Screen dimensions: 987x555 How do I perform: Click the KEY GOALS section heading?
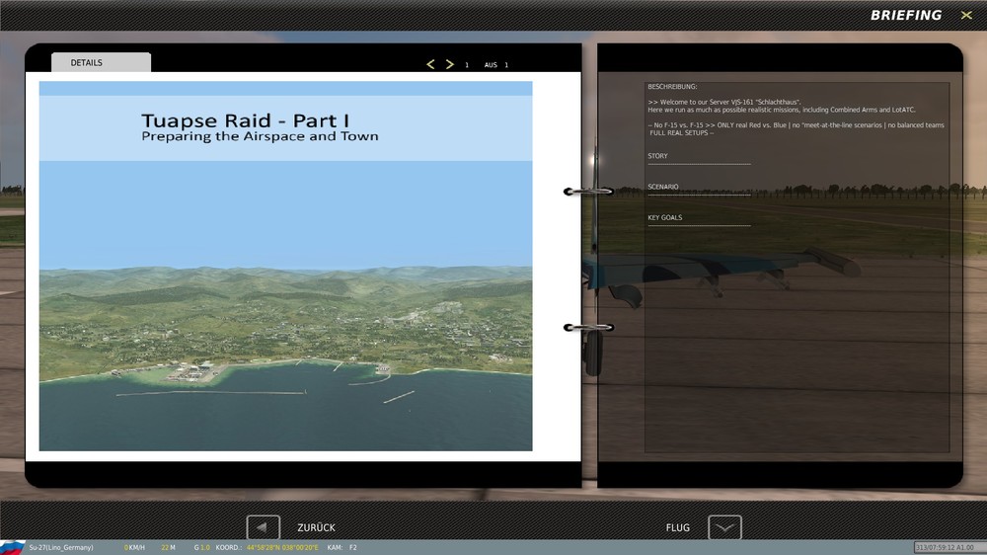click(x=664, y=217)
